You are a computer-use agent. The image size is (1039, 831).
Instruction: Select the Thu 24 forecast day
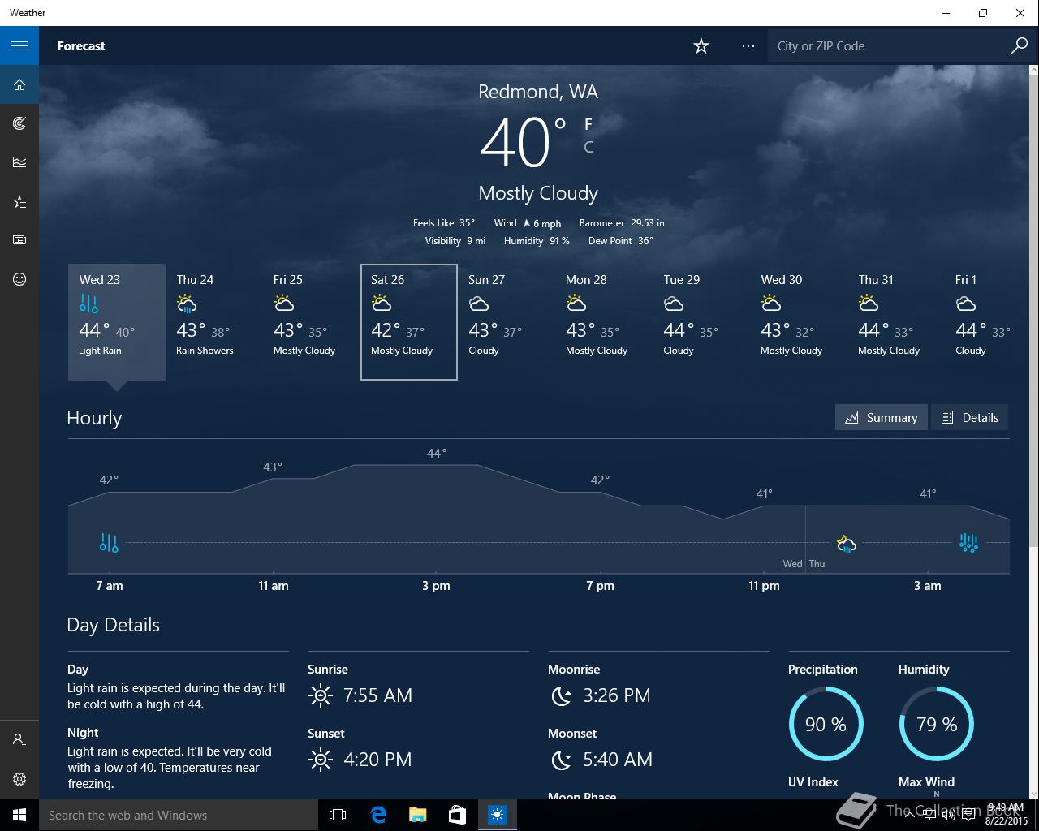click(214, 321)
